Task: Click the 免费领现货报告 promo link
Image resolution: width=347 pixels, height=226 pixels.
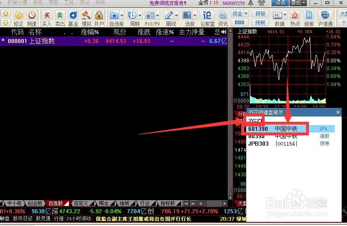Action: click(168, 3)
